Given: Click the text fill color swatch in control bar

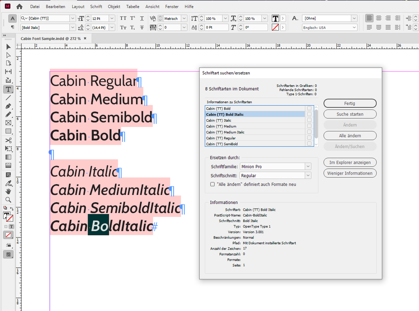Looking at the screenshot, I should click(275, 18).
